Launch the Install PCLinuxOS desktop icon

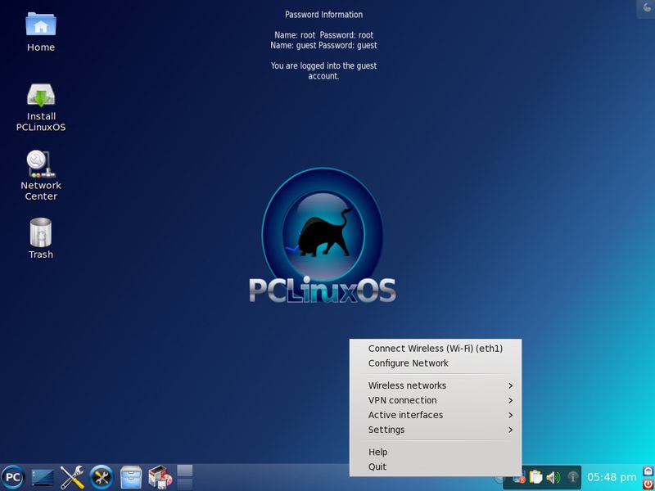click(41, 107)
